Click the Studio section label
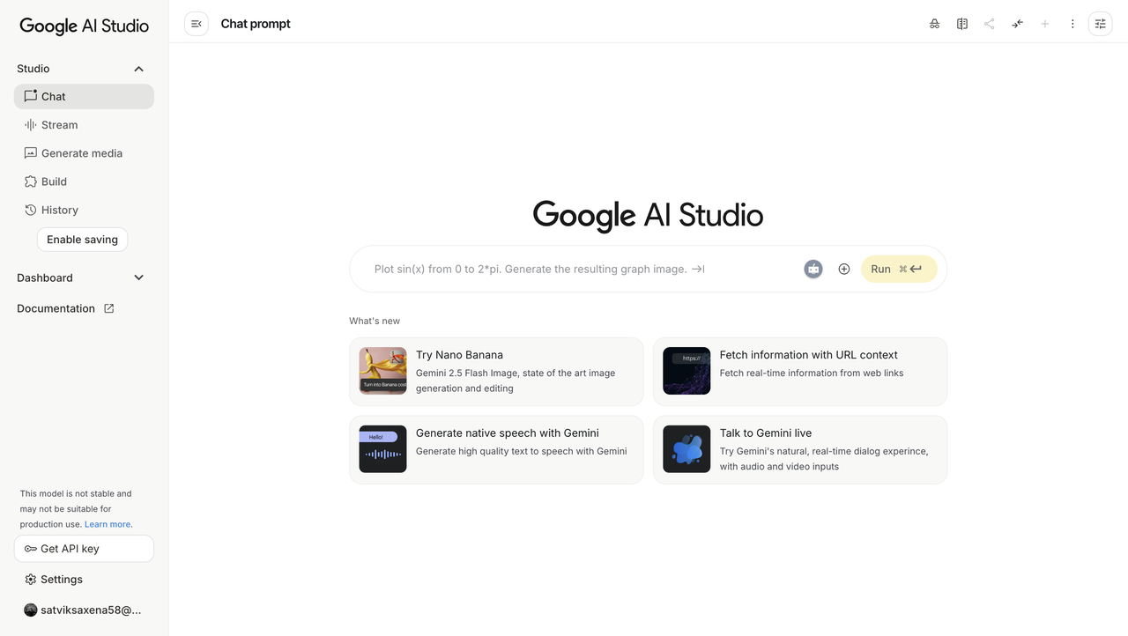This screenshot has width=1128, height=636. click(33, 69)
